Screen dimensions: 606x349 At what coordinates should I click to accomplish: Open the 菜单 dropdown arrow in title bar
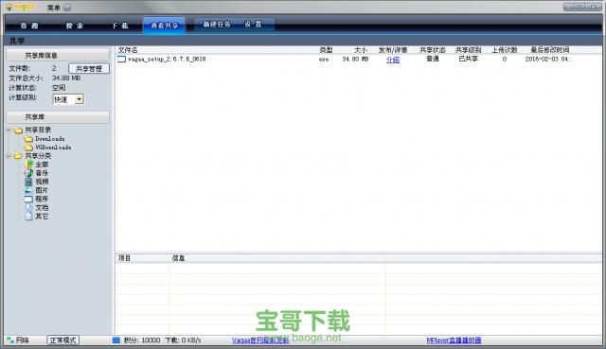67,8
